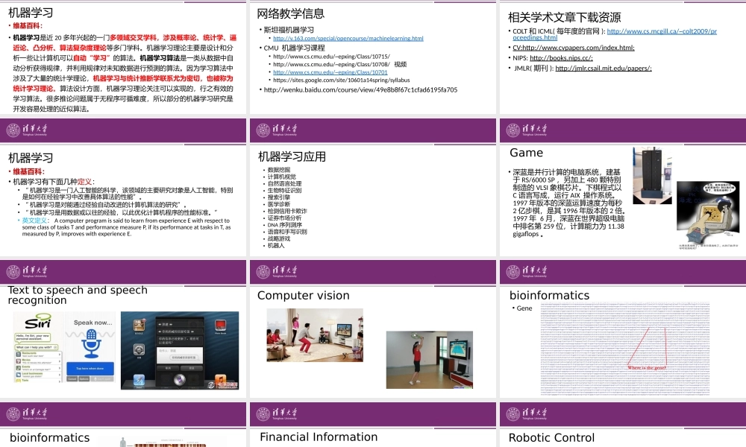Expand the Movies suggestion arrow in Siri list
This screenshot has width=746, height=447.
[x=59, y=360]
